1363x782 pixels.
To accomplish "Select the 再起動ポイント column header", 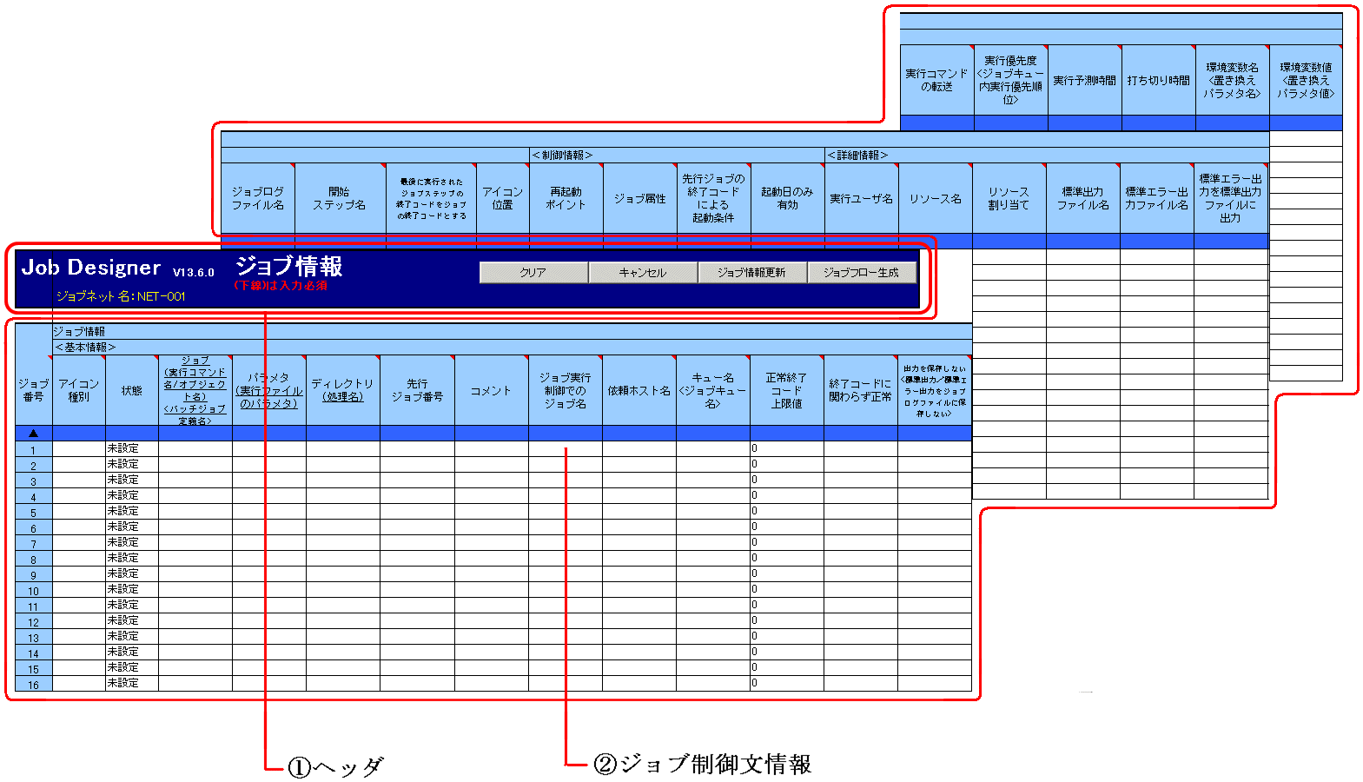I will (566, 198).
